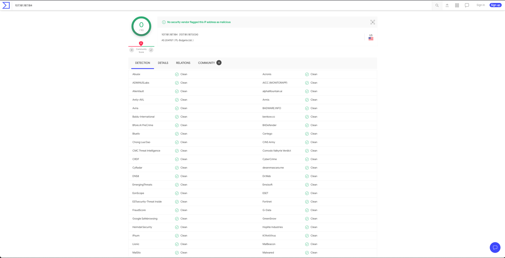505x258 pixels.
Task: Click the clean checkmark for Dr.Web
Action: [x=307, y=176]
